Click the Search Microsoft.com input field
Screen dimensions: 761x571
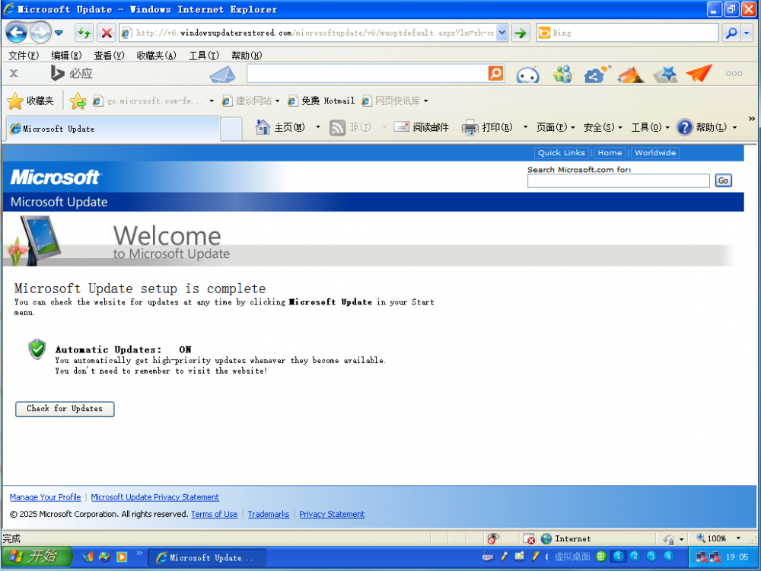[618, 180]
